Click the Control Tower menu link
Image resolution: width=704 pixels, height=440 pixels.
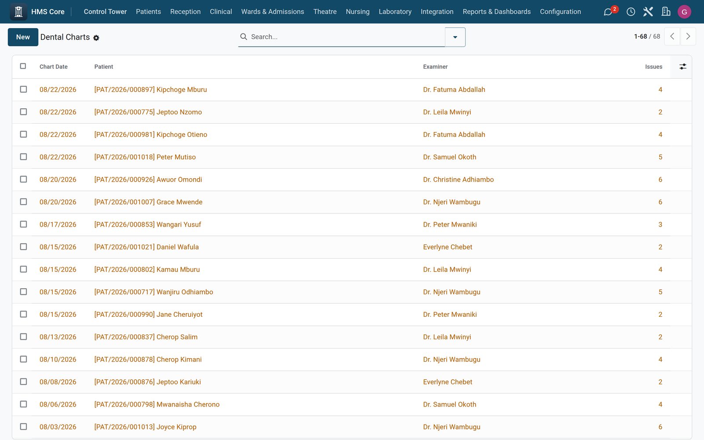pyautogui.click(x=105, y=12)
